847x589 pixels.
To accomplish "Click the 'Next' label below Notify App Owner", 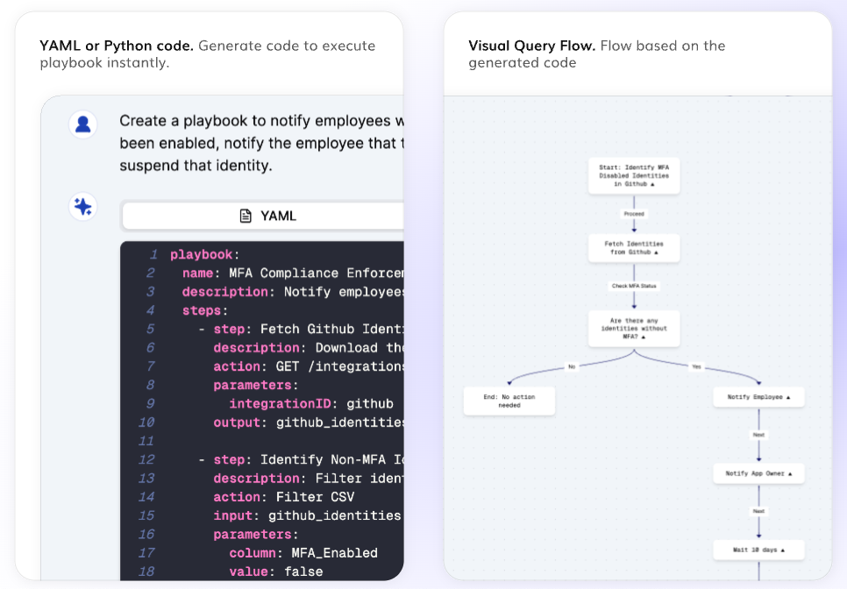I will click(x=759, y=511).
